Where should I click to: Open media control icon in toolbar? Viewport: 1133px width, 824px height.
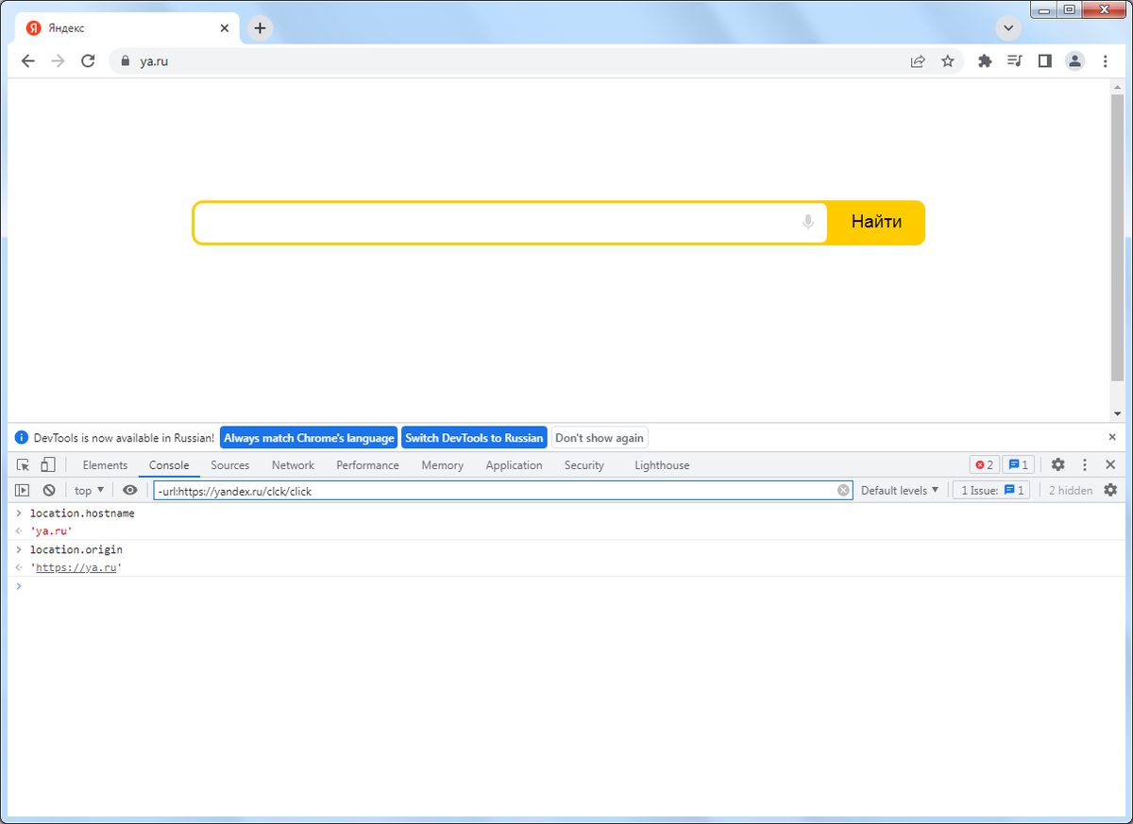point(1015,60)
